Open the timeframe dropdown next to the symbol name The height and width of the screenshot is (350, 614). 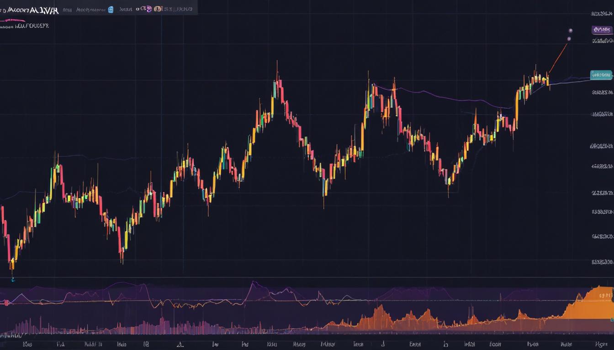pos(68,8)
